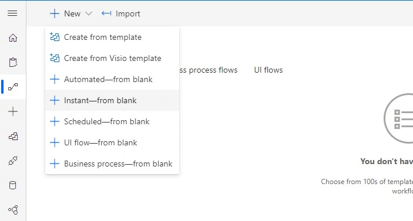The image size is (413, 221).
Task: Switch to Business process flows tab
Action: point(209,70)
